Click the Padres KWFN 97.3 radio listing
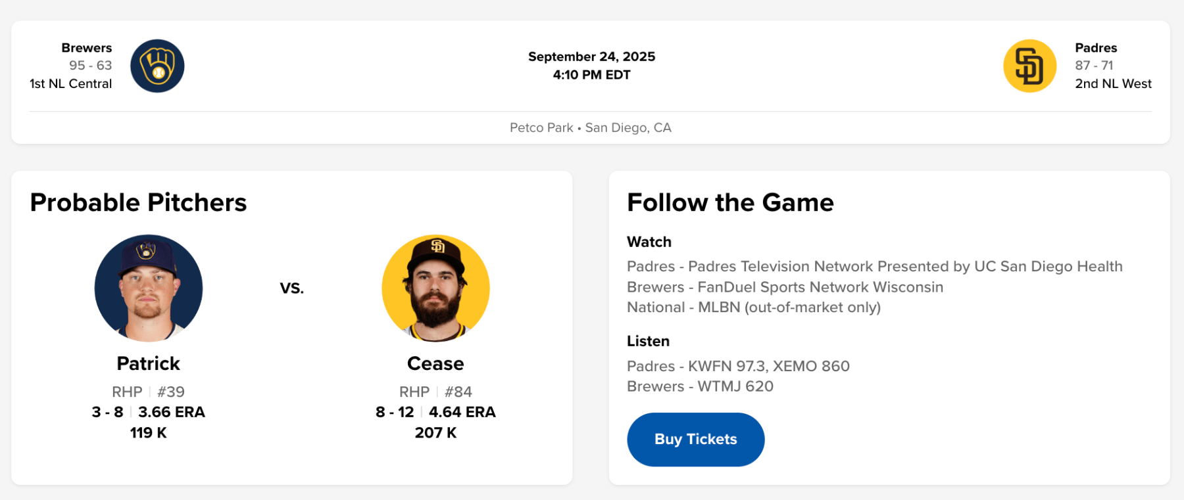The width and height of the screenshot is (1184, 500). [738, 366]
